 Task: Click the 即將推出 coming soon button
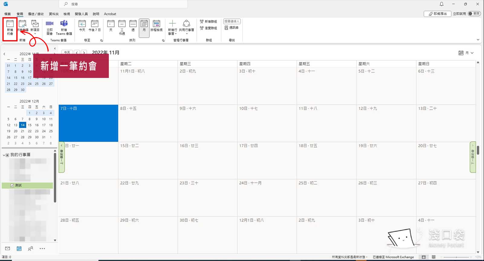pyautogui.click(x=437, y=14)
